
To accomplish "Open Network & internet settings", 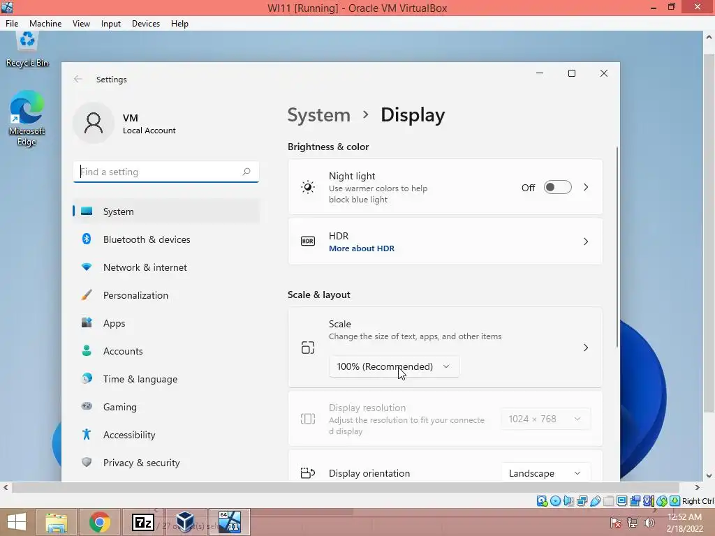I will click(166, 267).
